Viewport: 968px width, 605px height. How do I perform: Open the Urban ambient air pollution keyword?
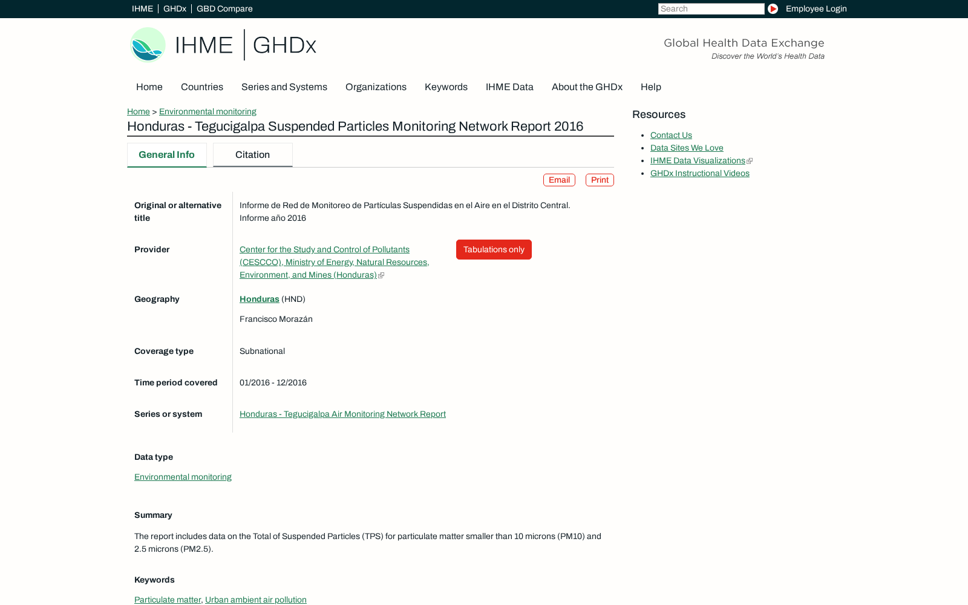click(x=256, y=600)
